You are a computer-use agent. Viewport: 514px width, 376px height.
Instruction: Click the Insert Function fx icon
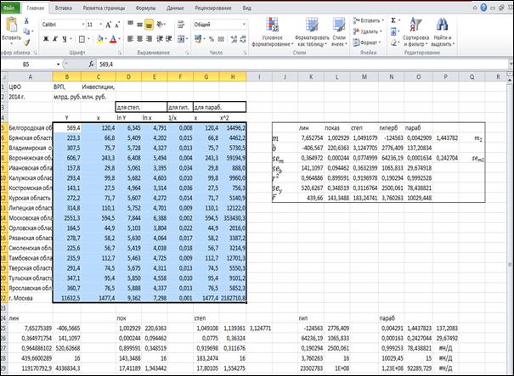(91, 64)
